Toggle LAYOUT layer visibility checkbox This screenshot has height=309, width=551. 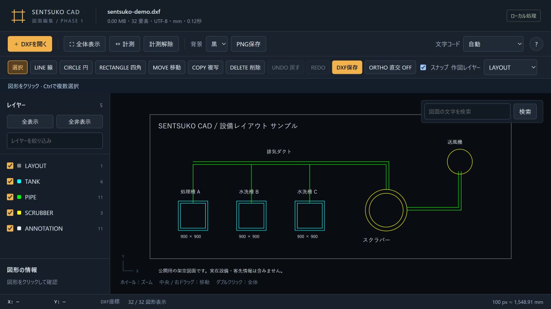pyautogui.click(x=10, y=166)
